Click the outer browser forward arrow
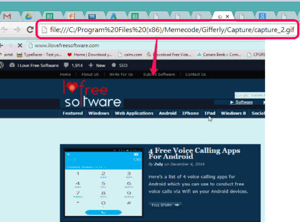 coord(17,30)
